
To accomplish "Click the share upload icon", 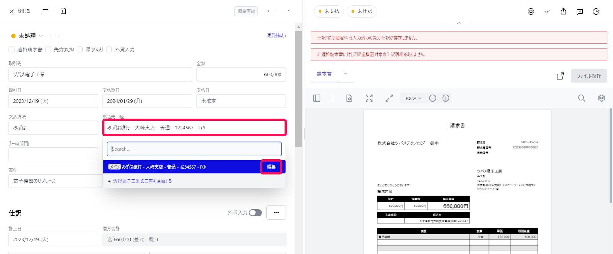I will (563, 11).
